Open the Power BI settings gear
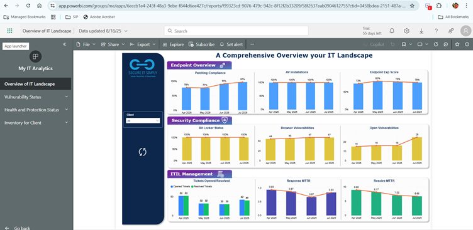The image size is (473, 230). (x=406, y=31)
